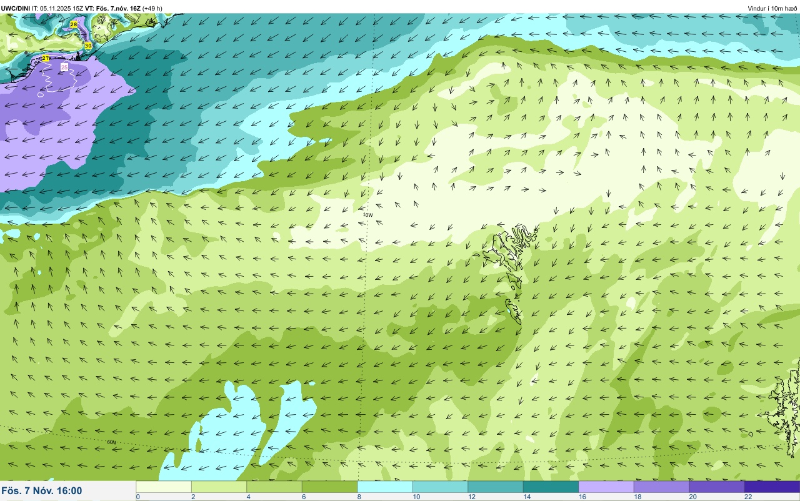Viewport: 800px width, 501px height.
Task: Click the 'Vindur í 10m hæð' title text
Action: [x=772, y=8]
